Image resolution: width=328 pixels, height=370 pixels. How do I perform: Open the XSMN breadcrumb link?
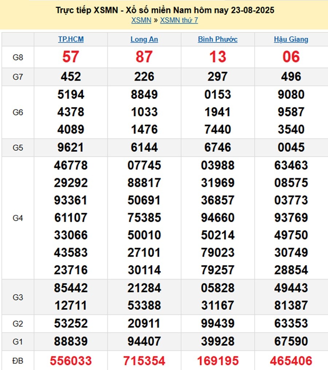click(x=141, y=20)
